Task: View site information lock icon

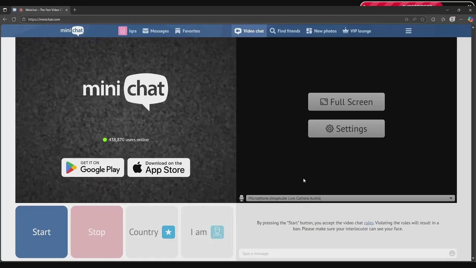Action: point(24,19)
